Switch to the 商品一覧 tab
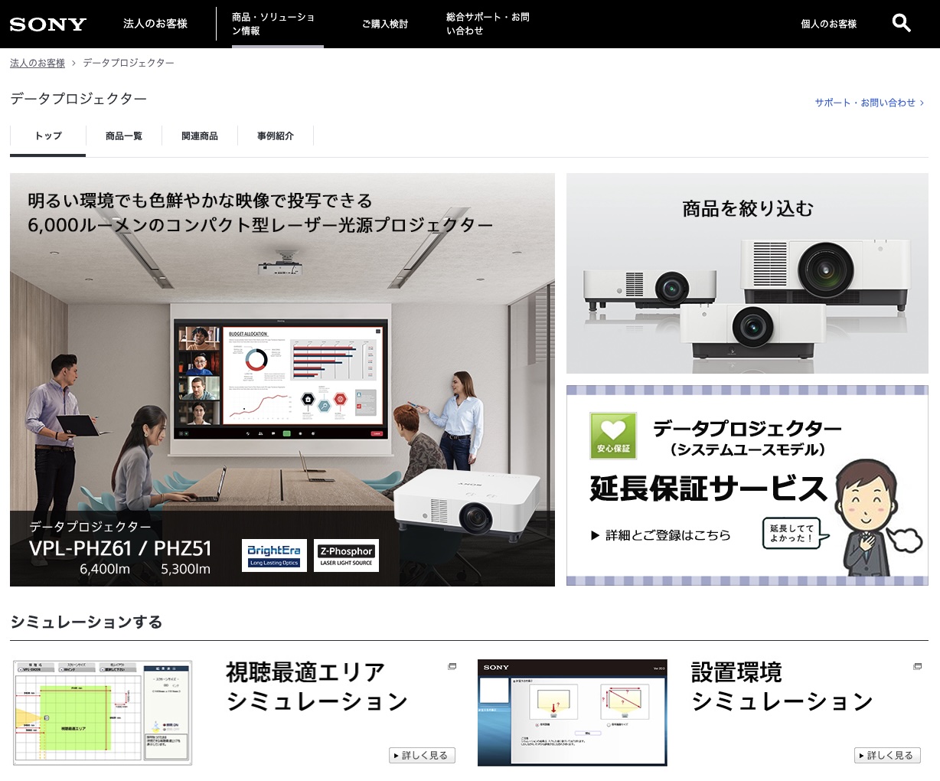 pos(124,136)
